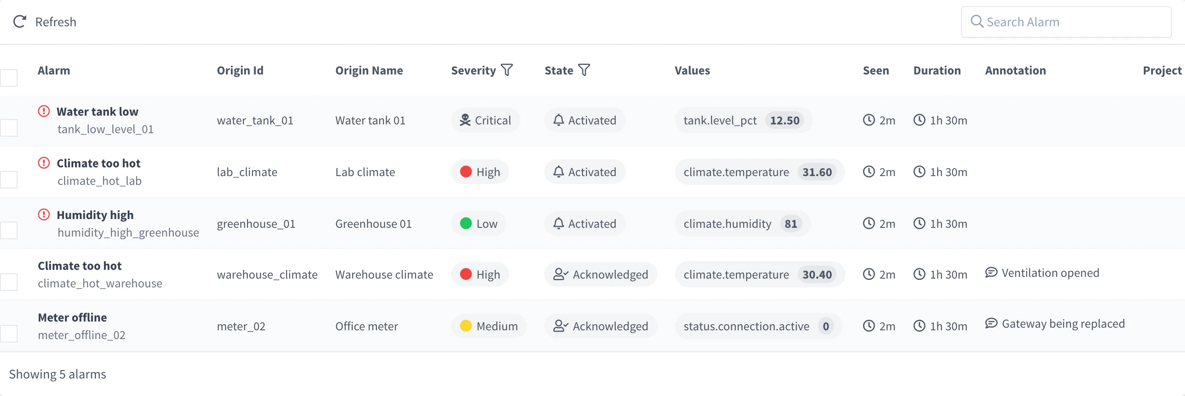Image resolution: width=1185 pixels, height=396 pixels.
Task: Click the yellow Medium severity dot
Action: pyautogui.click(x=466, y=326)
